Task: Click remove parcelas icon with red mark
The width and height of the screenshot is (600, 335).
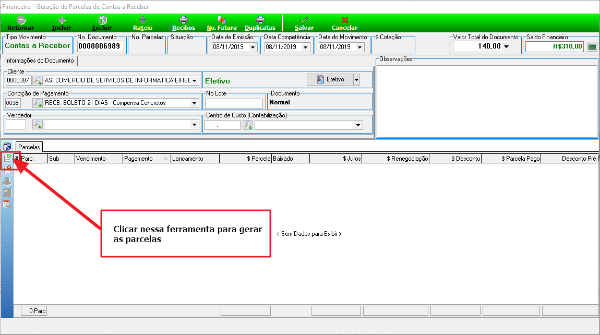Action: coord(7,169)
